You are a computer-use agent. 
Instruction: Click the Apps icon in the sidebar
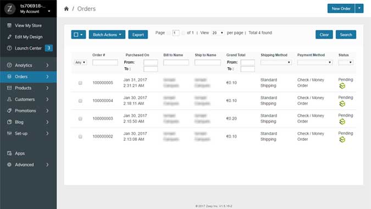point(9,153)
